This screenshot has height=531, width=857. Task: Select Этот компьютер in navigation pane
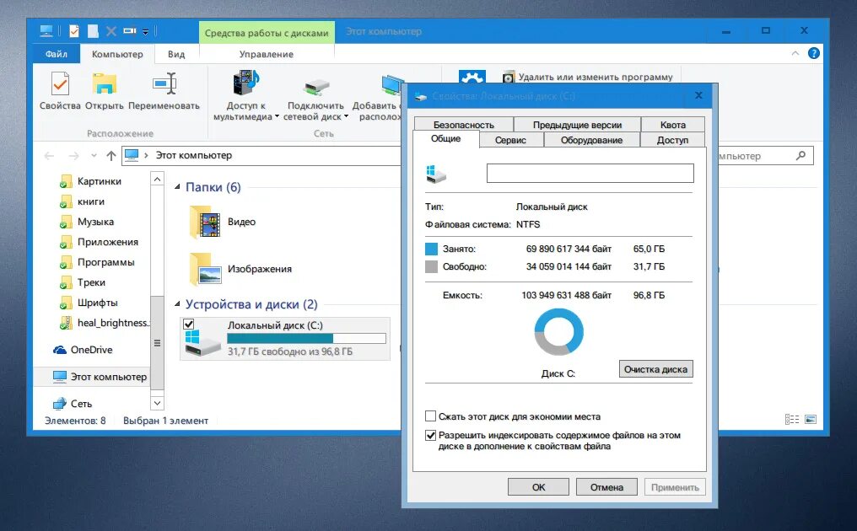point(100,377)
